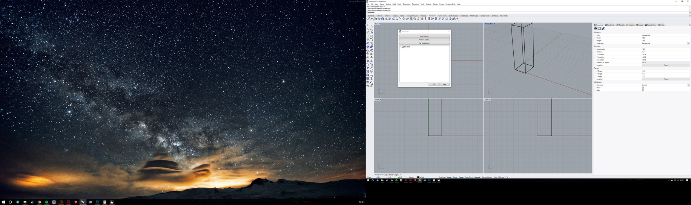Expand the Projection dropdown in Properties
The image size is (691, 205).
coord(688,43)
